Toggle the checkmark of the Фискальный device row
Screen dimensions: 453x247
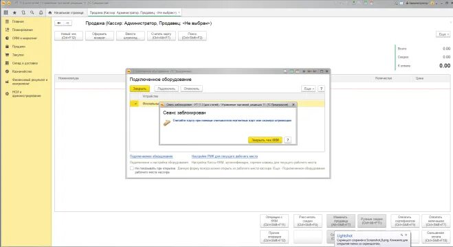click(x=135, y=104)
